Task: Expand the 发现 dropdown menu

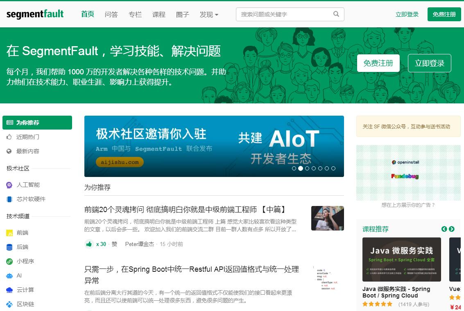Action: [209, 15]
